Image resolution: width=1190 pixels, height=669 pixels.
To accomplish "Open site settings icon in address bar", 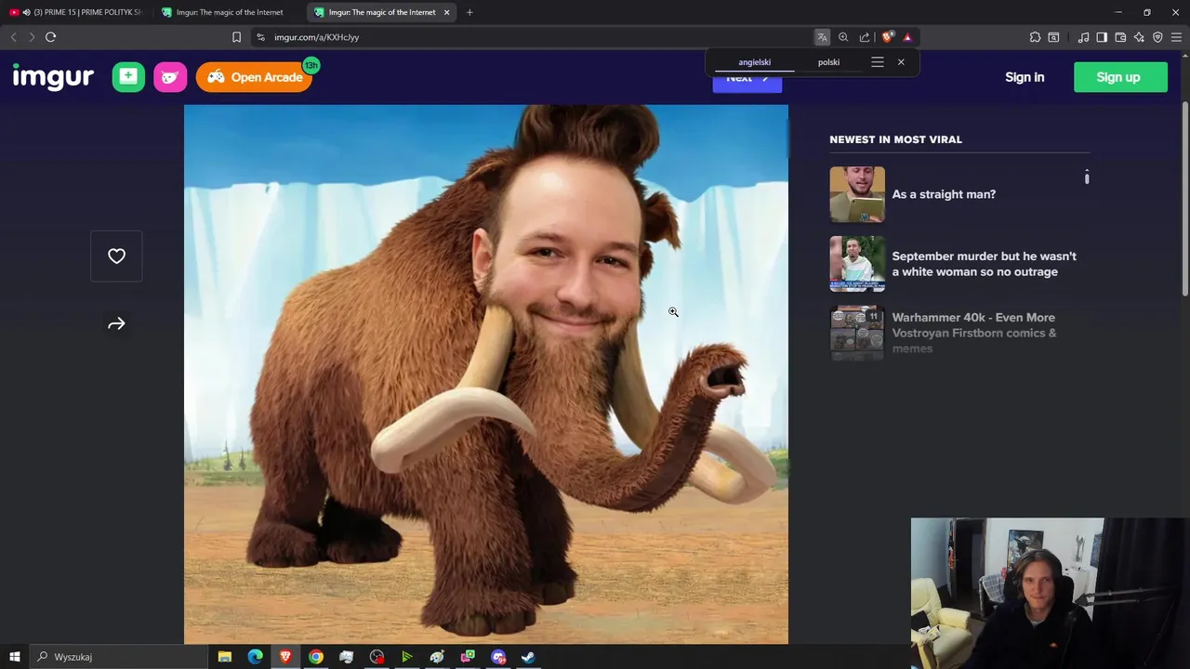I will pyautogui.click(x=260, y=37).
